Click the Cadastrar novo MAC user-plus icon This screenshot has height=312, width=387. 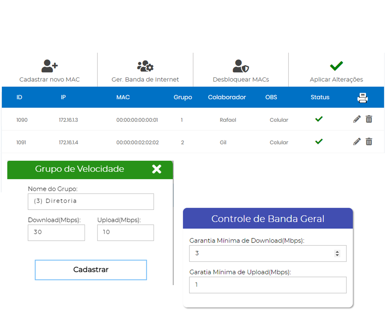(x=50, y=66)
